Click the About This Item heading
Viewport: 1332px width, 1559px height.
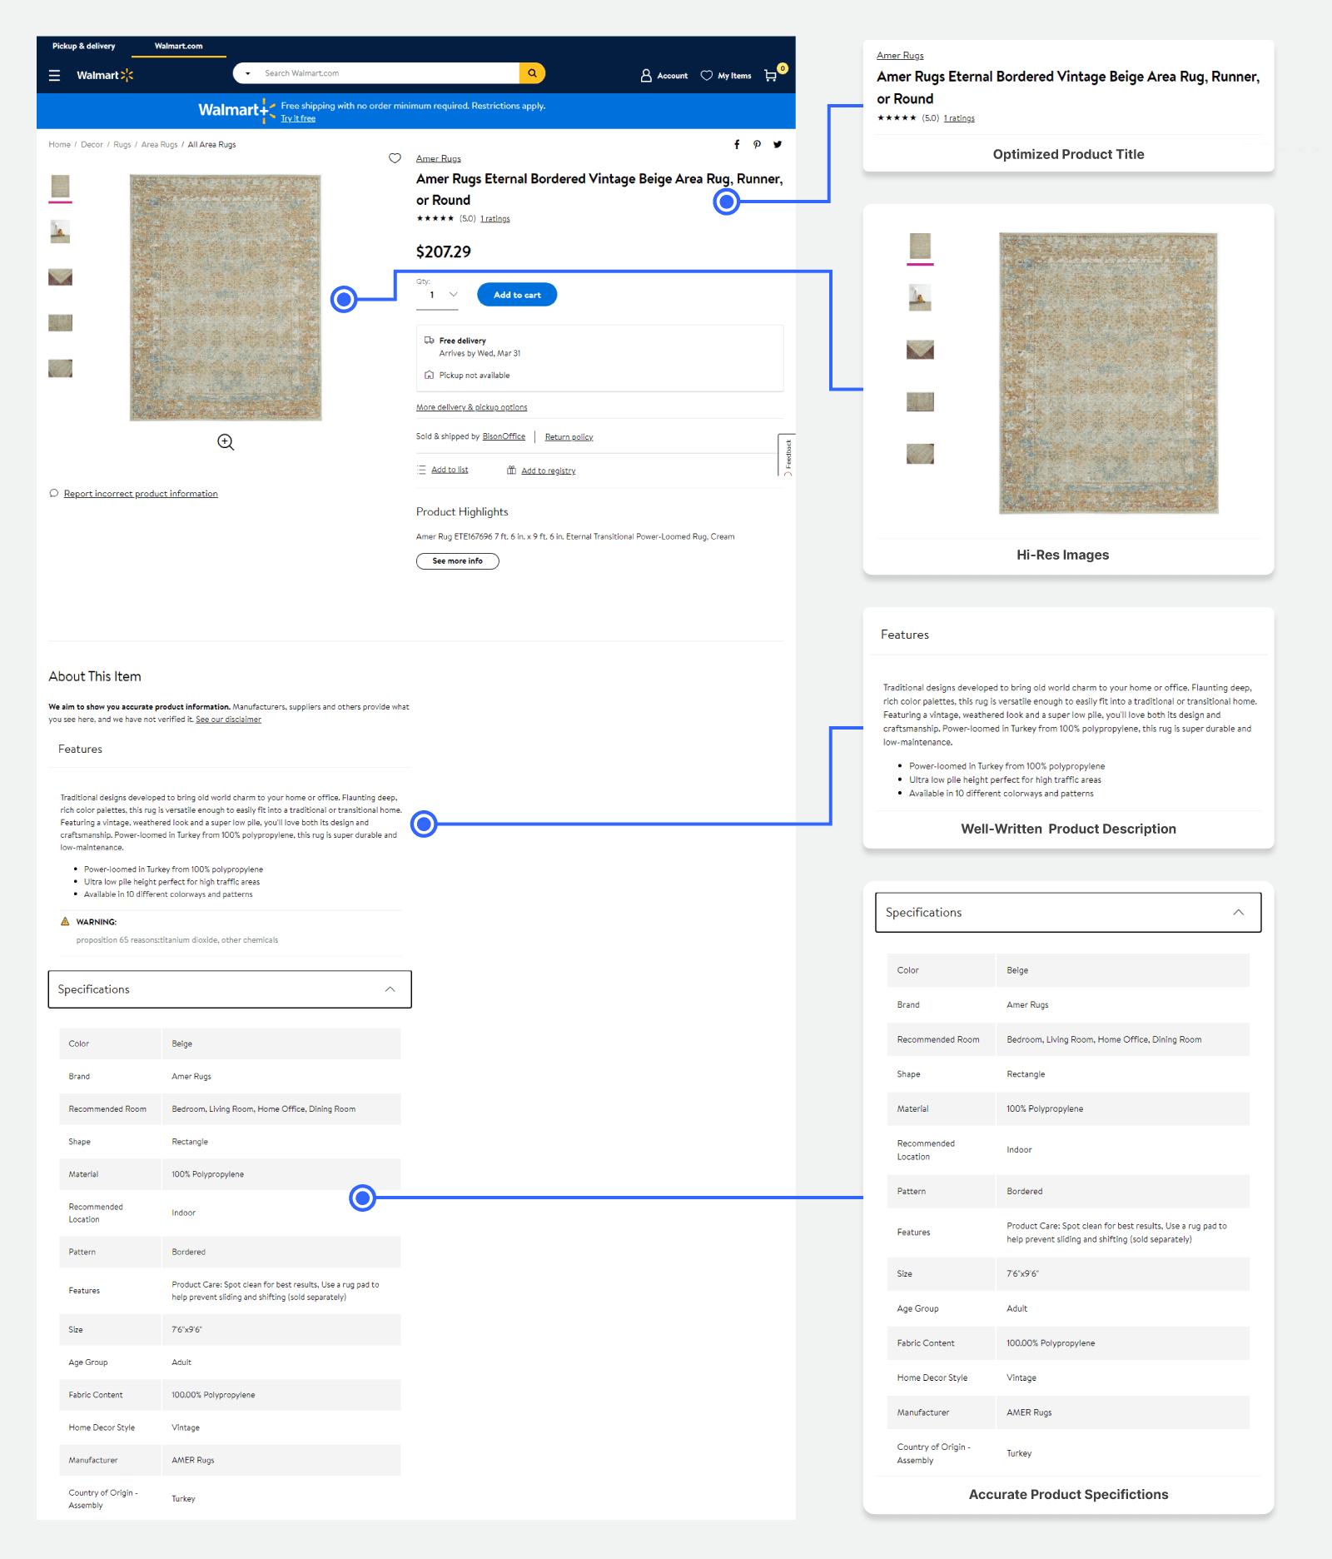(x=95, y=676)
